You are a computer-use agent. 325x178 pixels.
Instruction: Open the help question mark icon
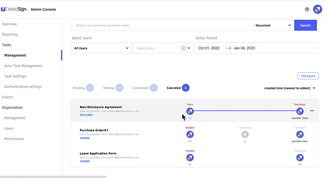tap(307, 9)
